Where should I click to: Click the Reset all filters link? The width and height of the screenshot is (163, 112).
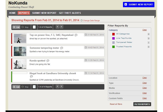click(x=116, y=104)
